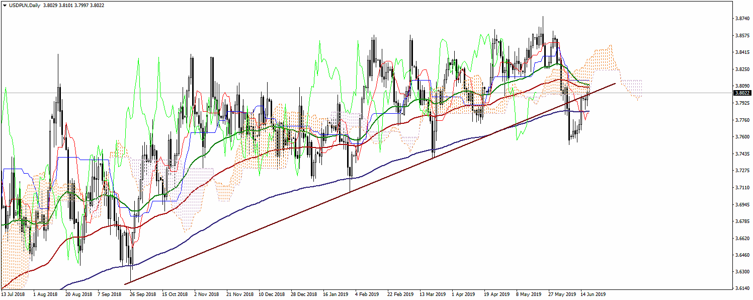Image resolution: width=753 pixels, height=300 pixels.
Task: Click the 3.7275 price axis label
Action: 741,171
